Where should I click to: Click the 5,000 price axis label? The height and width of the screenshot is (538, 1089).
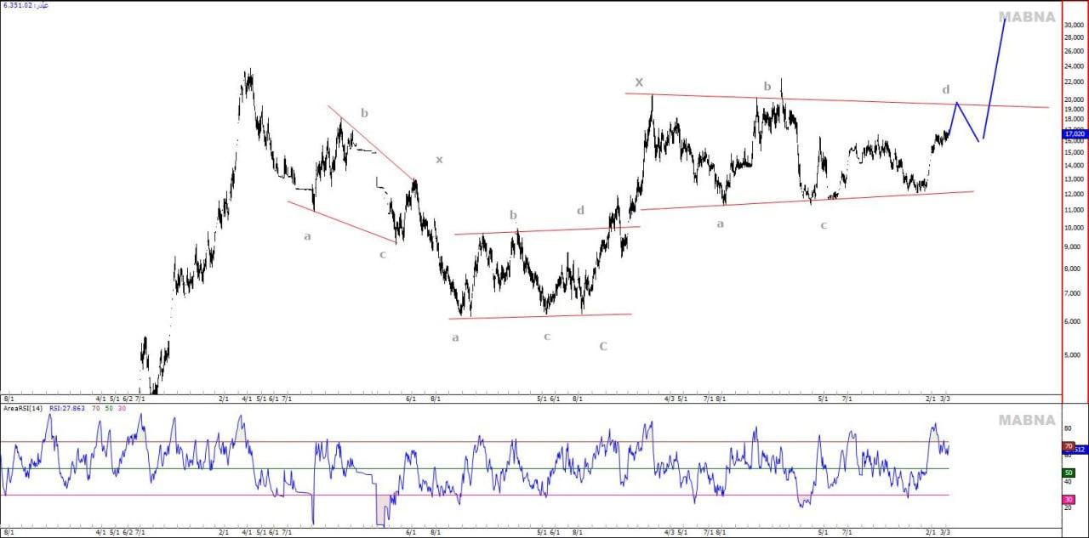click(1074, 354)
